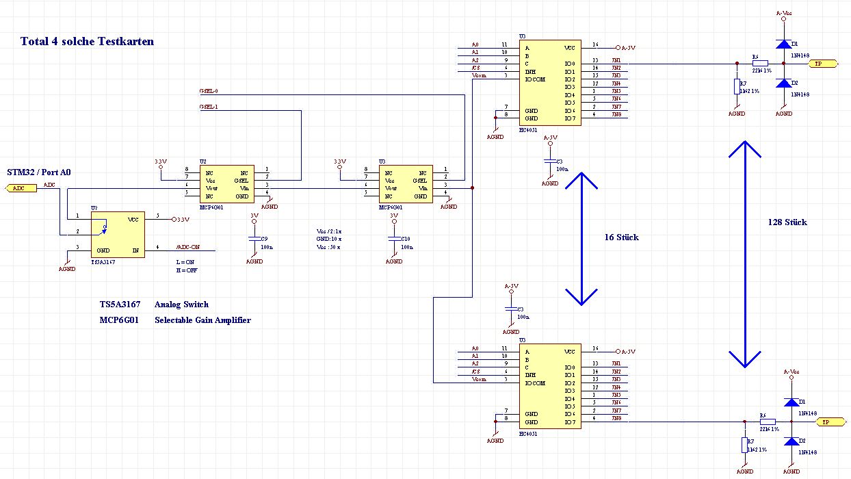Click the 'Total 4 solche Testkarten' title

(87, 41)
